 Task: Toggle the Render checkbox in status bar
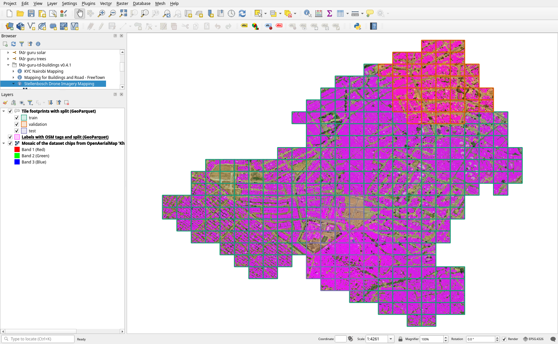504,339
